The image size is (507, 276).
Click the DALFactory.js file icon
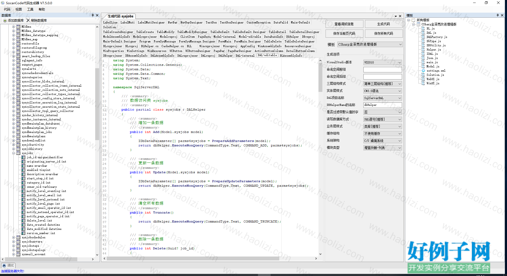(423, 37)
